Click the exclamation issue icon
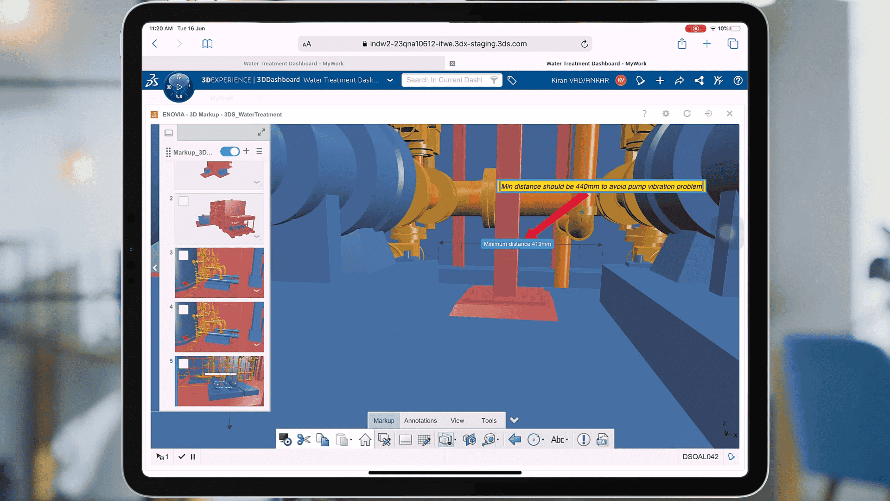Image resolution: width=890 pixels, height=501 pixels. (x=584, y=439)
